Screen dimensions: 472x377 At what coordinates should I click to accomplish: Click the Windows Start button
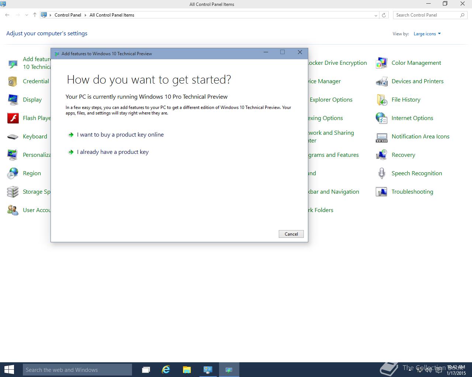click(x=9, y=370)
